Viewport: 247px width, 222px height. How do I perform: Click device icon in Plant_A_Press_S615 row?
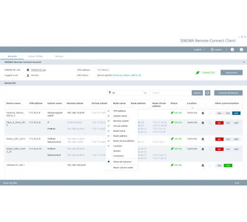coord(210,123)
